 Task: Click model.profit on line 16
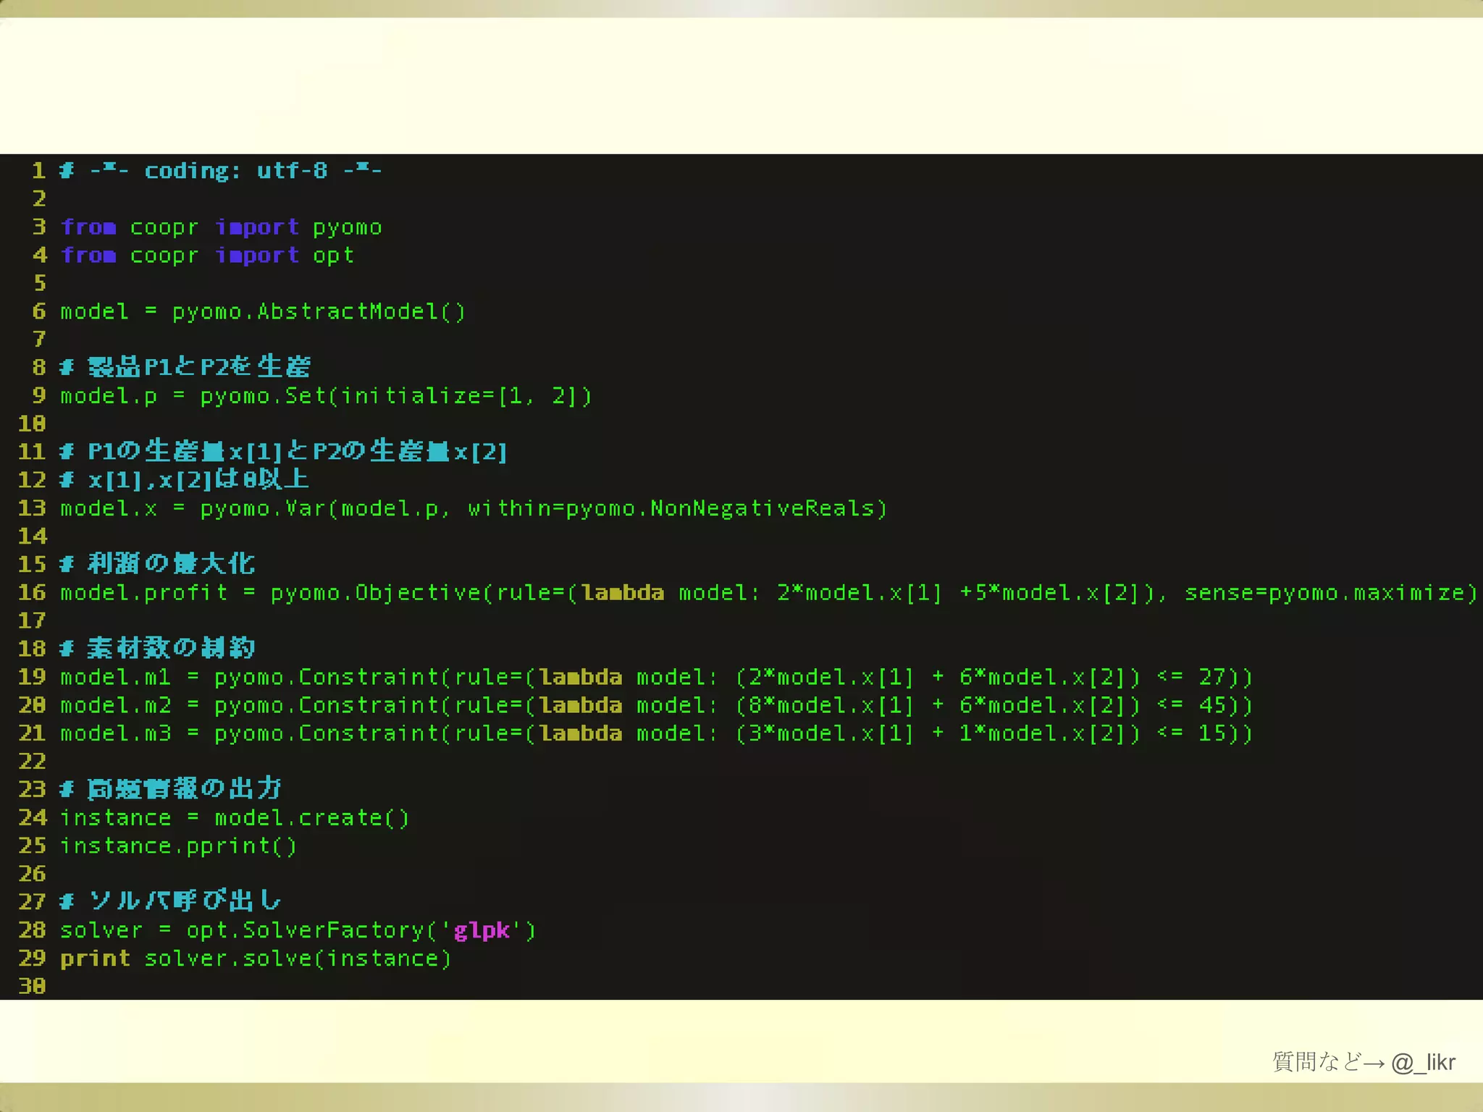coord(143,593)
